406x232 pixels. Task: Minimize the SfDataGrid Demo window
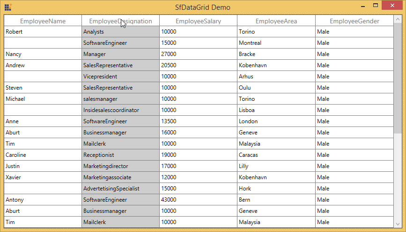pos(363,6)
